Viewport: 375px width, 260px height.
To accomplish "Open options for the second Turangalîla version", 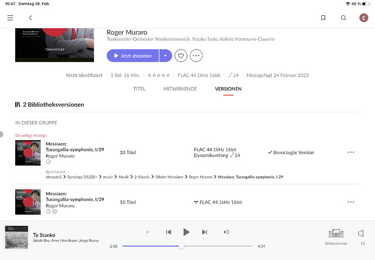I will click(351, 202).
